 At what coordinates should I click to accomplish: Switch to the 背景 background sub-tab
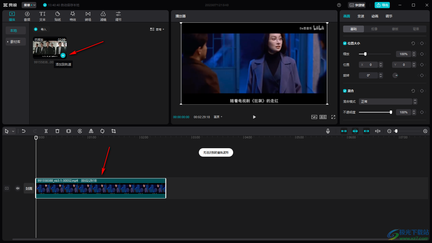pyautogui.click(x=416, y=29)
